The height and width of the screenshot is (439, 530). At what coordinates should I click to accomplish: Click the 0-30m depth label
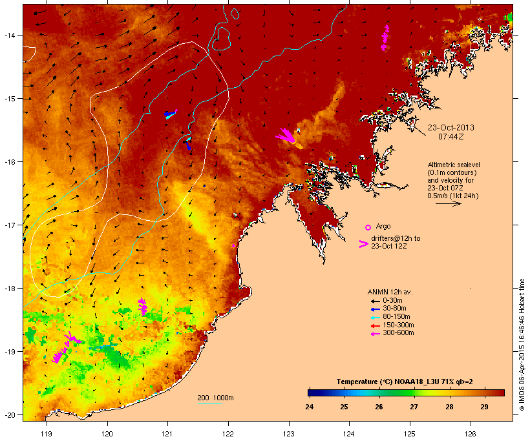[392, 301]
